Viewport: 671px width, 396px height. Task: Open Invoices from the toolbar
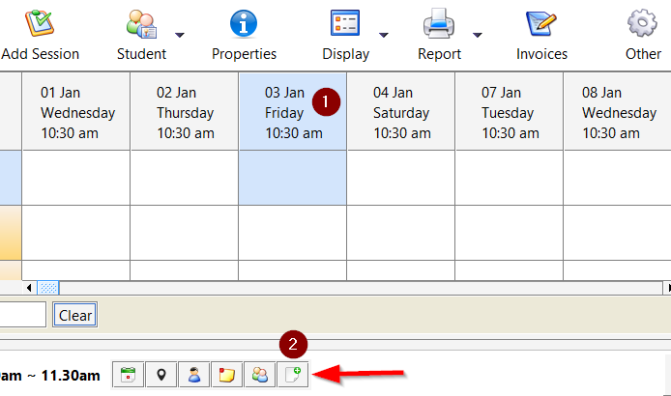pyautogui.click(x=541, y=23)
